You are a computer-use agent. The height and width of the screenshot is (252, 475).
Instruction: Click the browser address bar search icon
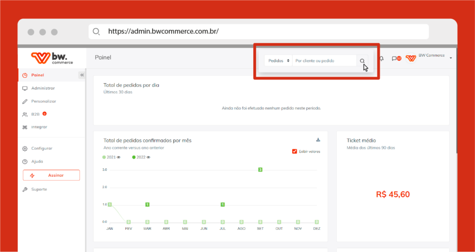coord(96,31)
